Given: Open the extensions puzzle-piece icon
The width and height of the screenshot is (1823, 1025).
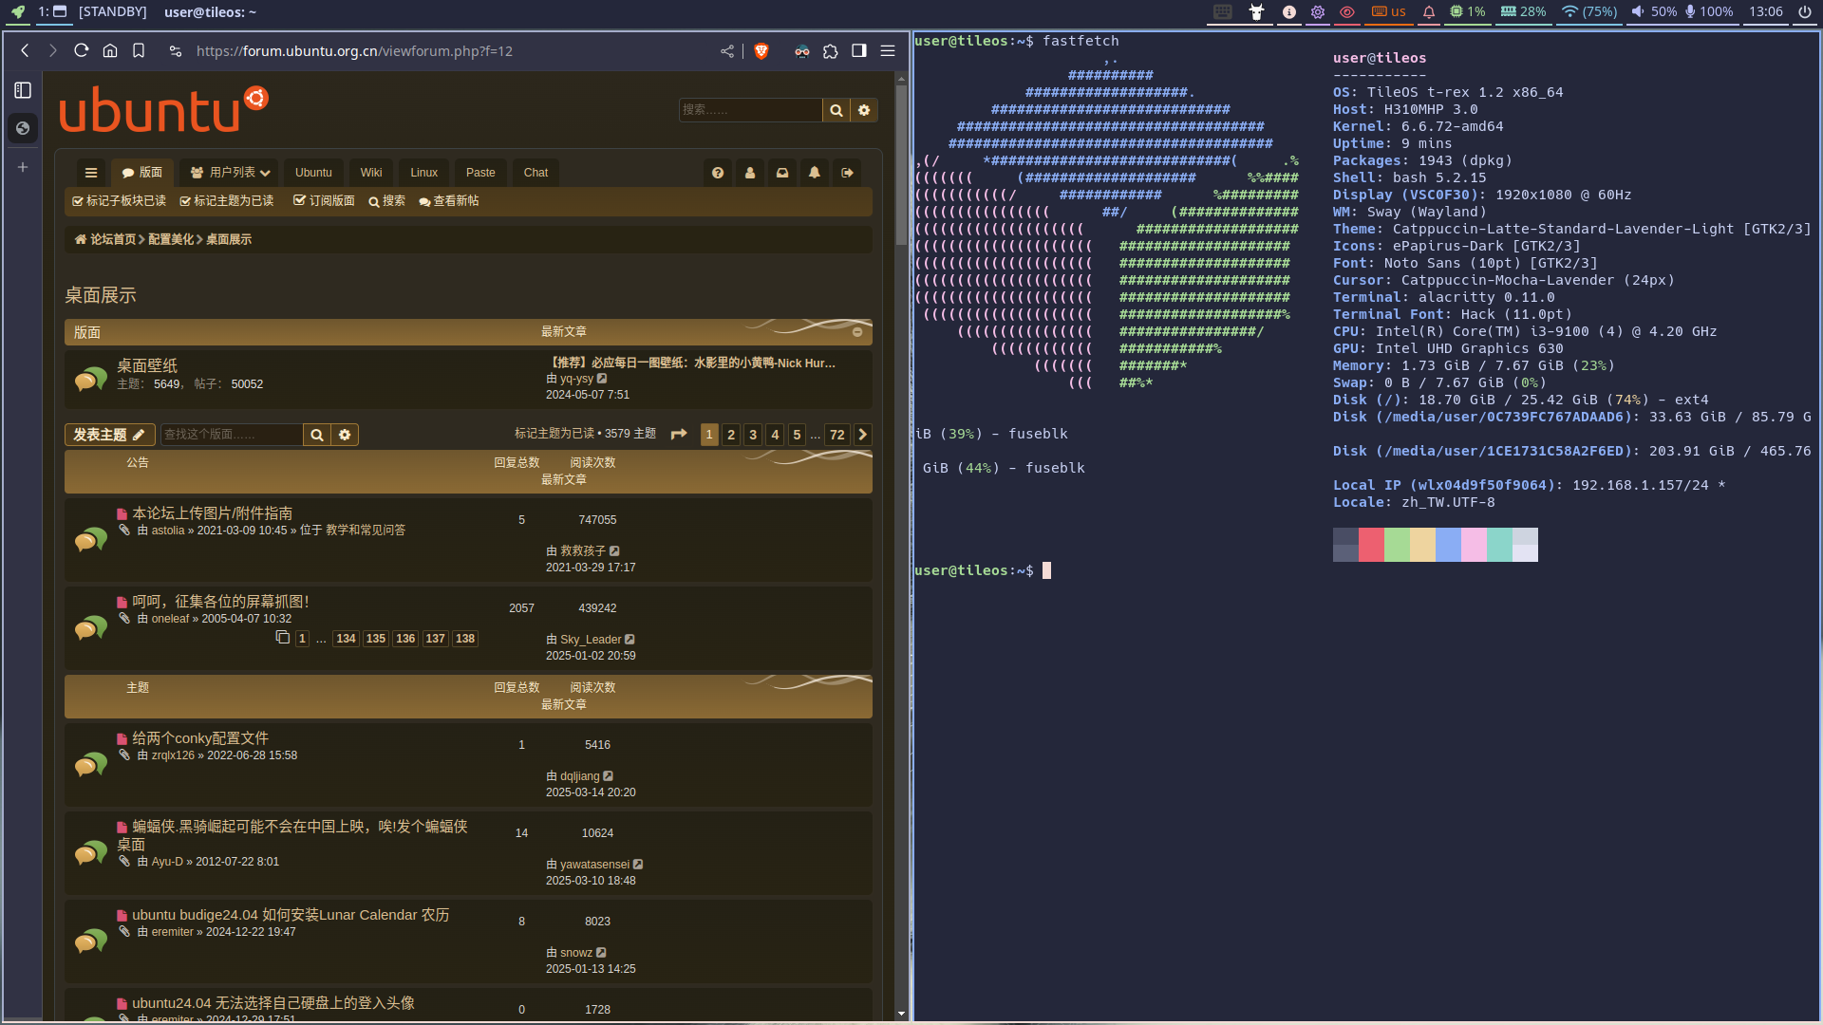Looking at the screenshot, I should (831, 51).
